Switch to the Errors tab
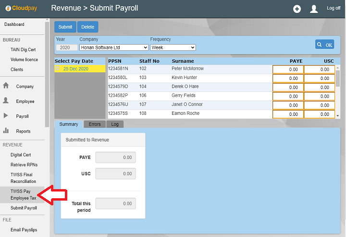 click(95, 124)
